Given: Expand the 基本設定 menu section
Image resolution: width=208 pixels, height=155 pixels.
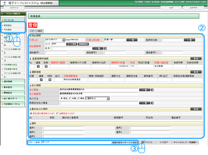Looking at the screenshot, I should 13,87.
